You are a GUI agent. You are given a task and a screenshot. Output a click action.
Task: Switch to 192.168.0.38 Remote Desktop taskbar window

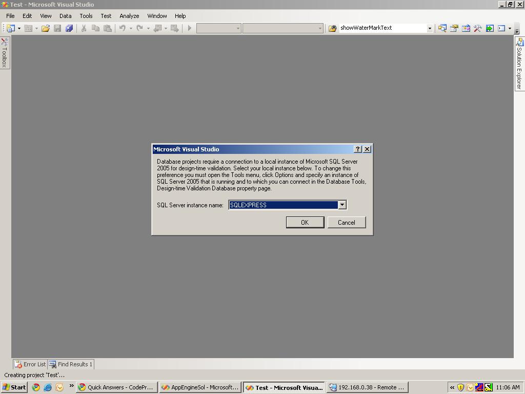click(368, 387)
